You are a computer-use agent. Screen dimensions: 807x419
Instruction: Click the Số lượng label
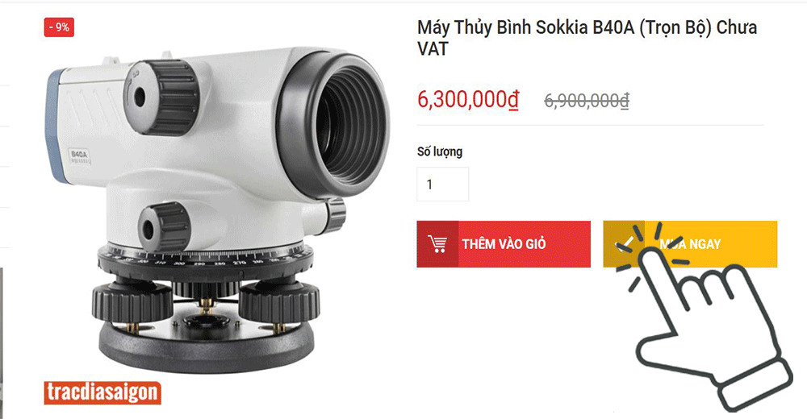coord(440,151)
